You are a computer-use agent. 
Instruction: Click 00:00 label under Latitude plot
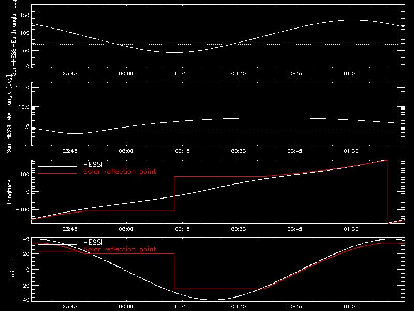coord(126,307)
